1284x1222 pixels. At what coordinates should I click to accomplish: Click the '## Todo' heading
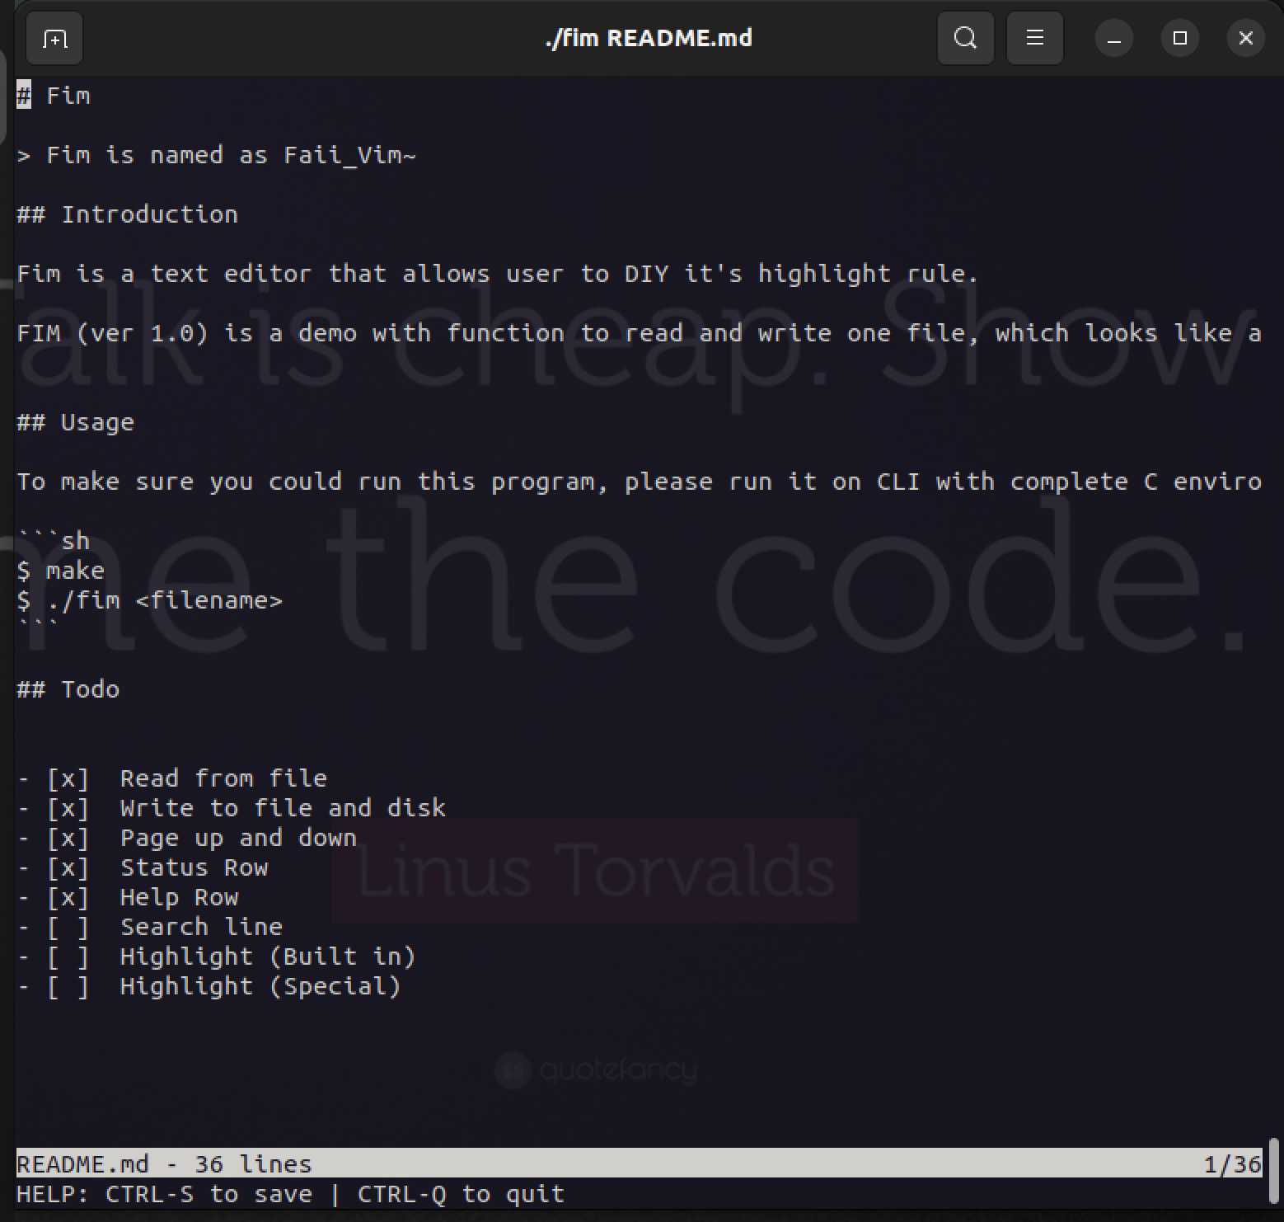tap(68, 689)
